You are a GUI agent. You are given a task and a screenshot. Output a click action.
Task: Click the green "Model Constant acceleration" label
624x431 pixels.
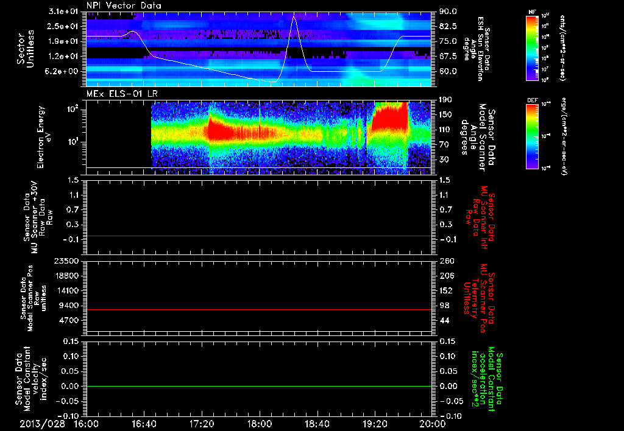coord(487,379)
